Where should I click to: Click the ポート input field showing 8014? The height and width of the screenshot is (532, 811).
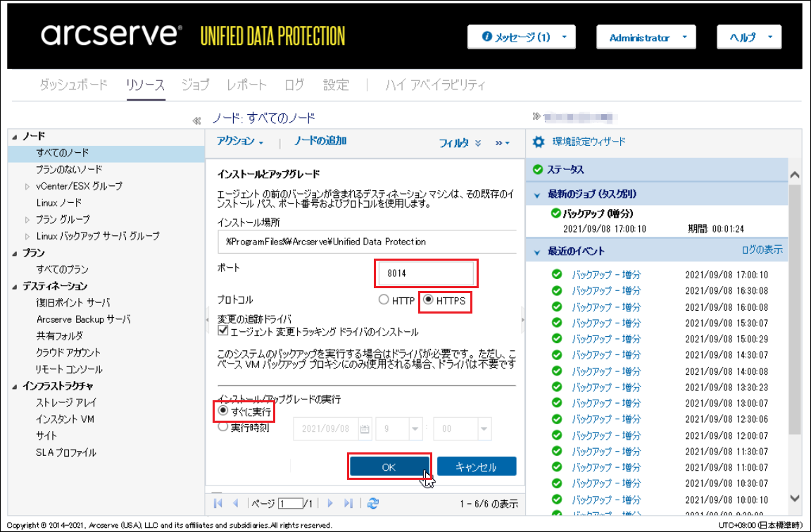point(426,273)
